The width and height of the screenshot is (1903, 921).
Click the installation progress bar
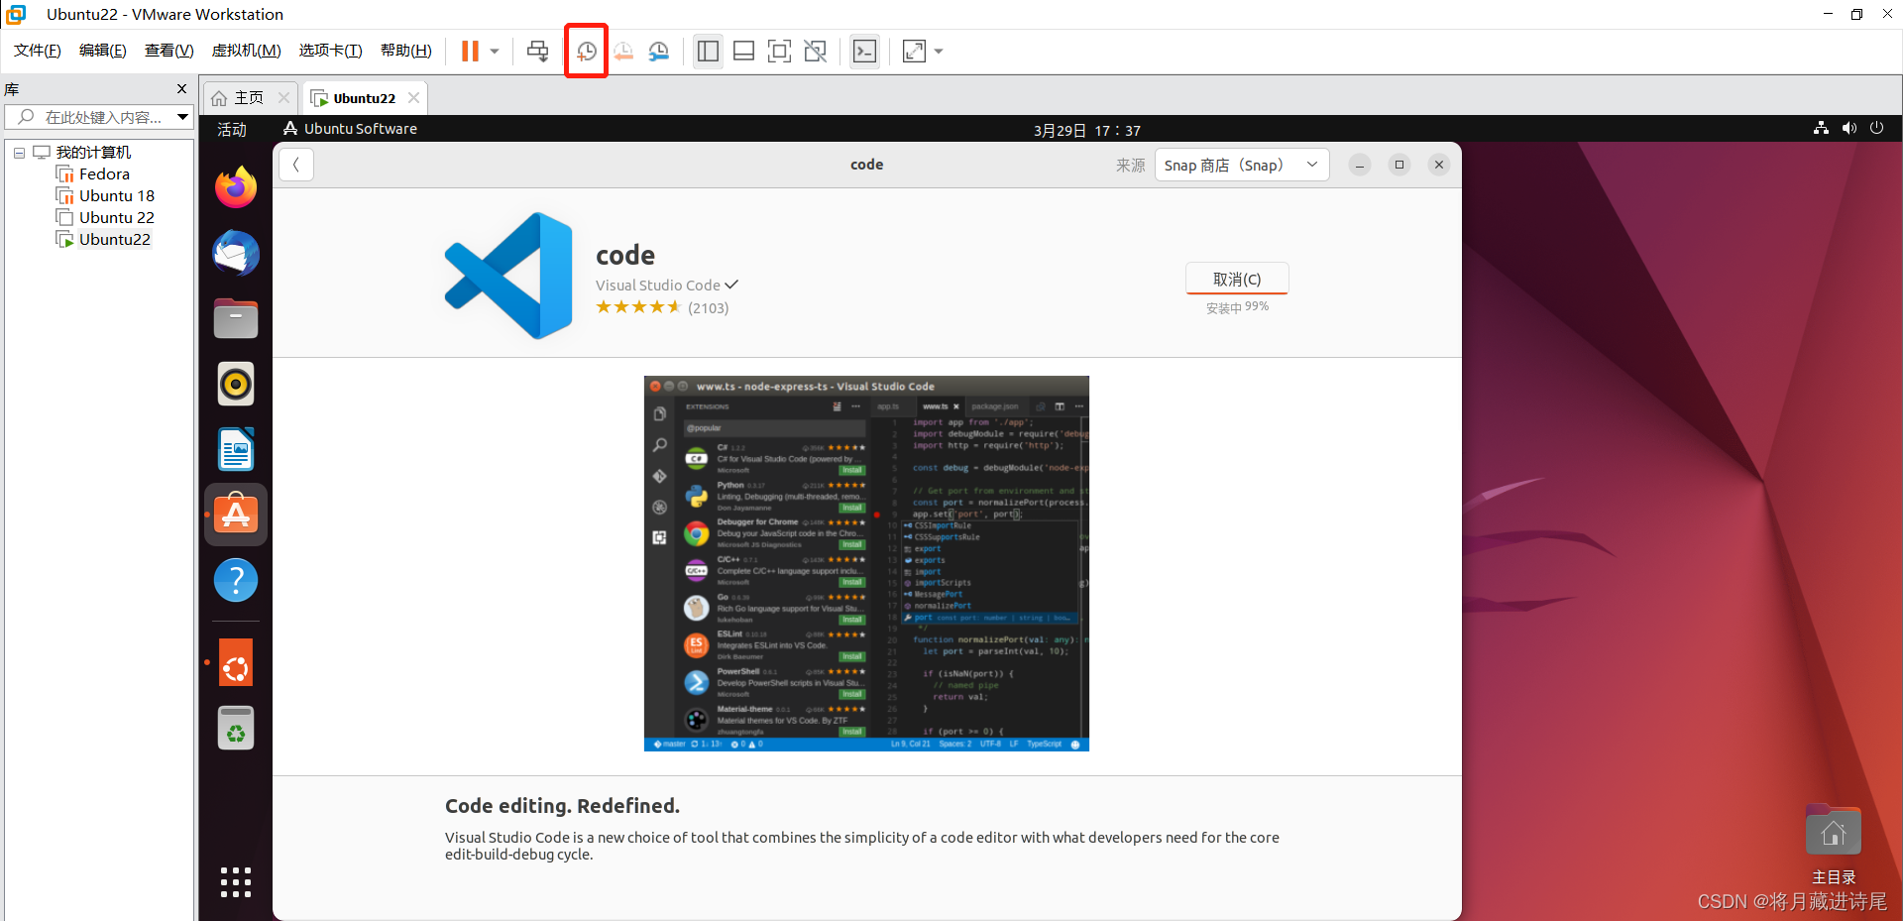click(x=1237, y=294)
